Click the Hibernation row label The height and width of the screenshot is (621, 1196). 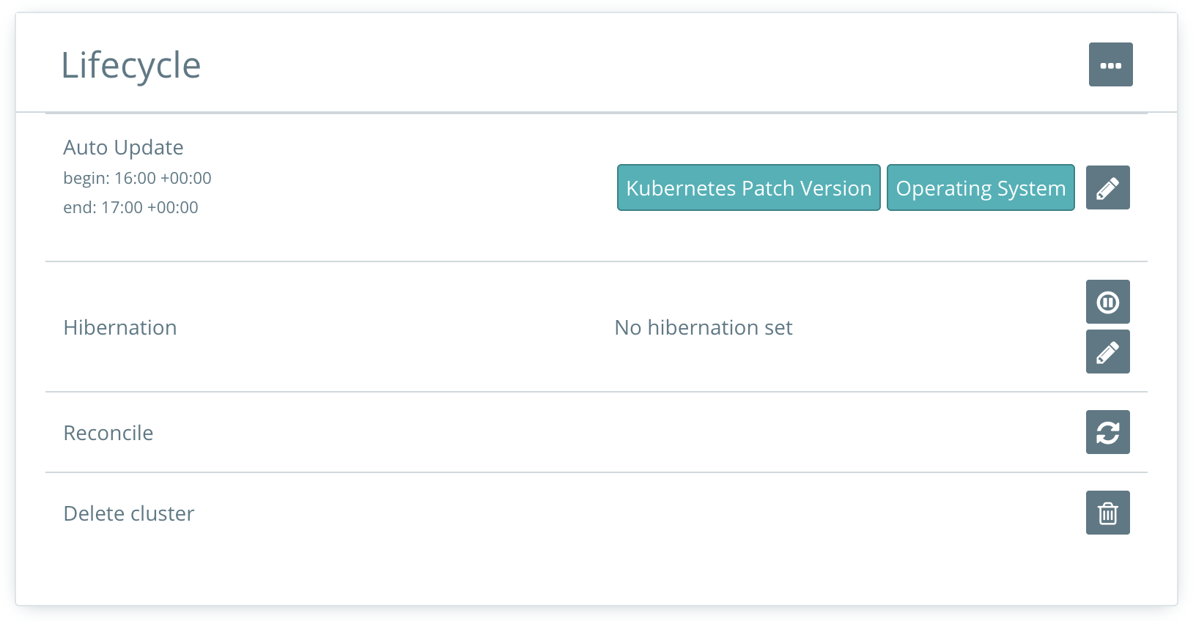(x=120, y=327)
